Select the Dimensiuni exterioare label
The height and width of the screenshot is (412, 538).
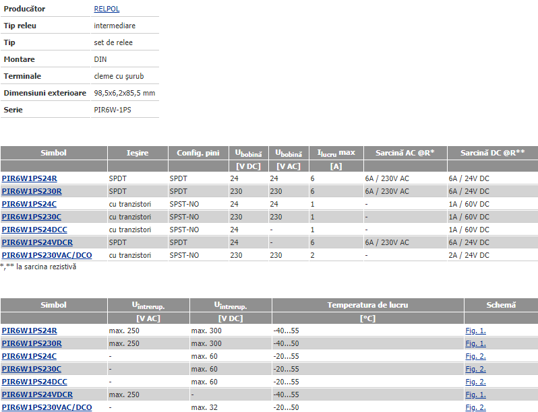click(x=45, y=93)
